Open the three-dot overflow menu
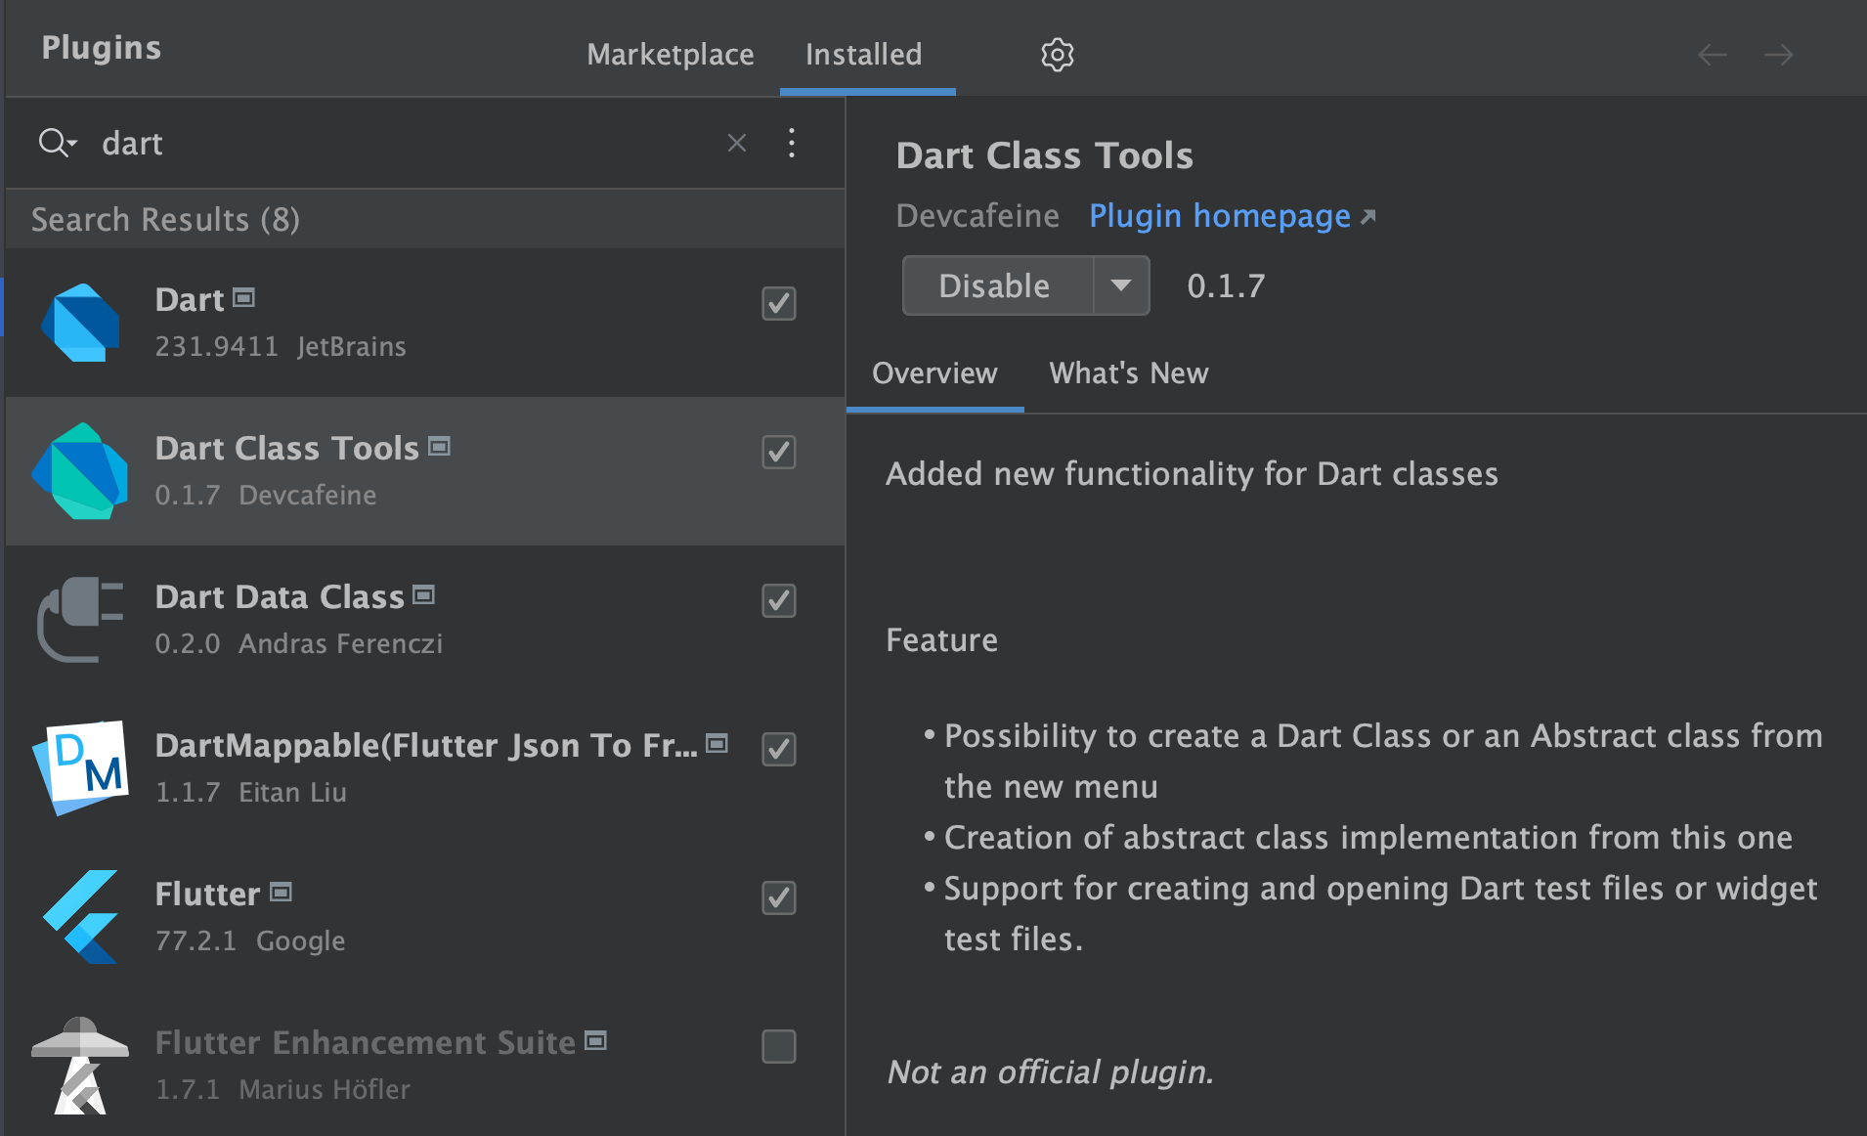The image size is (1867, 1136). point(792,143)
